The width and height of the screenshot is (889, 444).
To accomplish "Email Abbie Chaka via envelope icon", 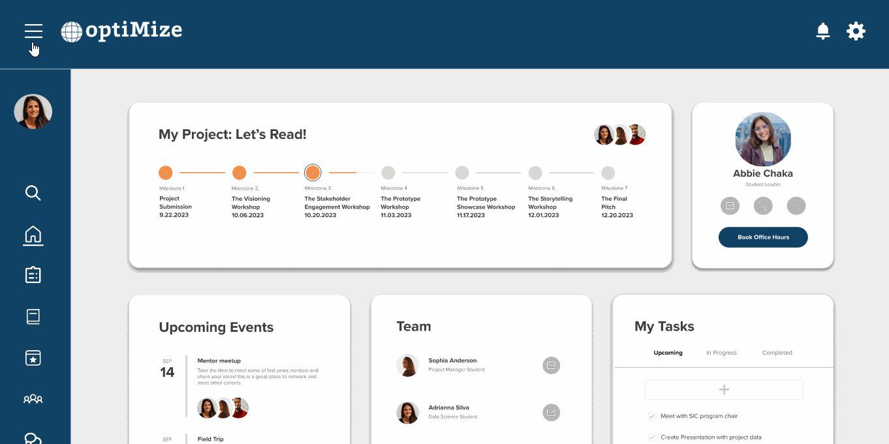I will point(730,206).
